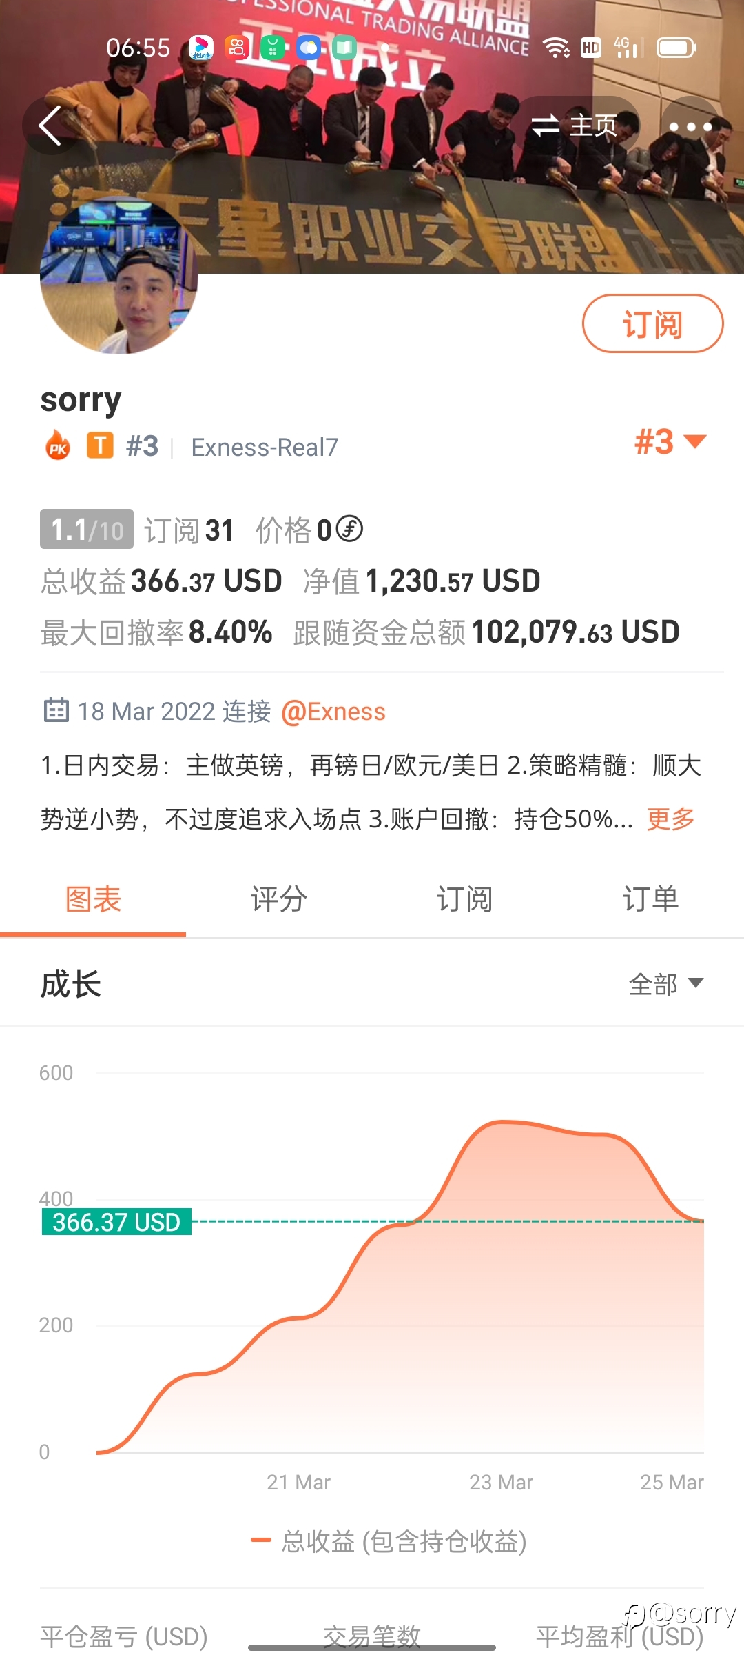Switch to the 订单 tab

coord(651,899)
